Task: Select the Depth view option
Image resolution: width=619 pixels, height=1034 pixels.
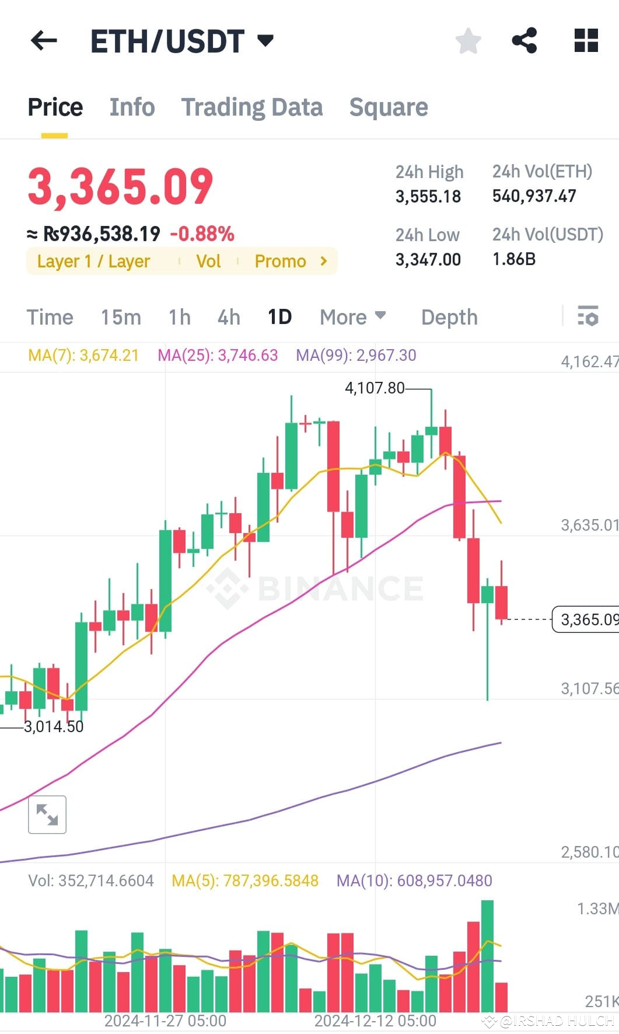Action: pos(448,317)
